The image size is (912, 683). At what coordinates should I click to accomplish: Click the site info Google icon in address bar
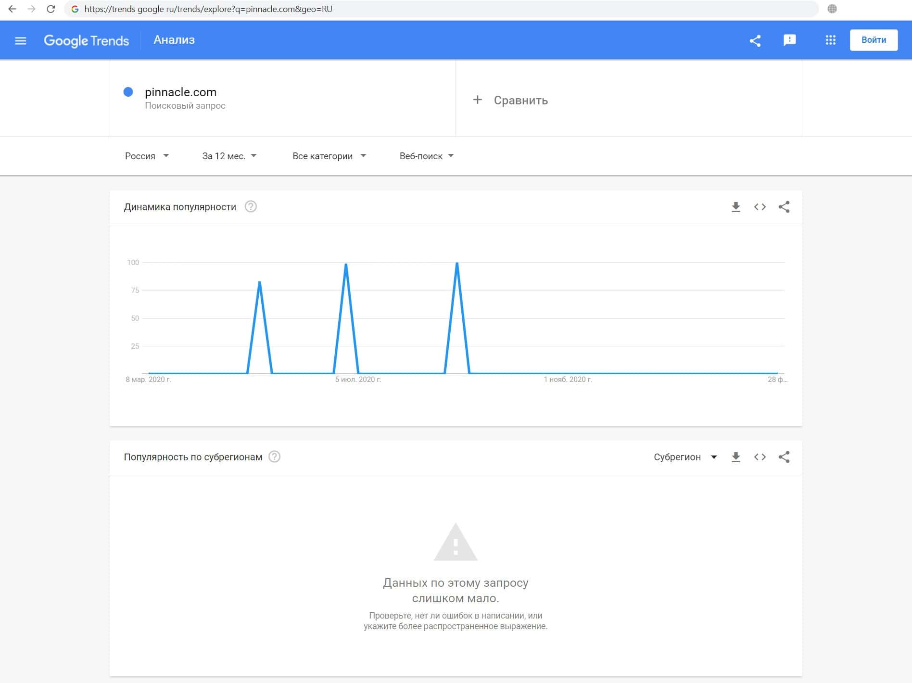(x=75, y=9)
